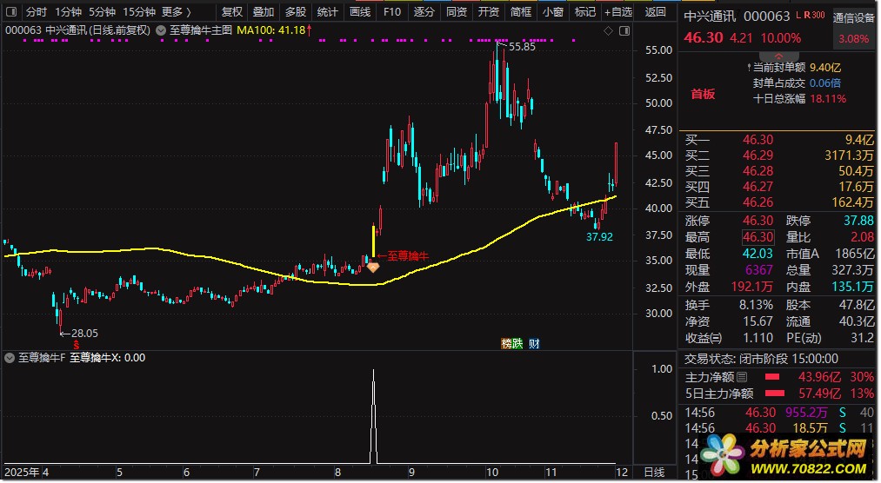Click the orange diamond signal marker on chart
Screen dimensions: 881x483
pyautogui.click(x=372, y=268)
